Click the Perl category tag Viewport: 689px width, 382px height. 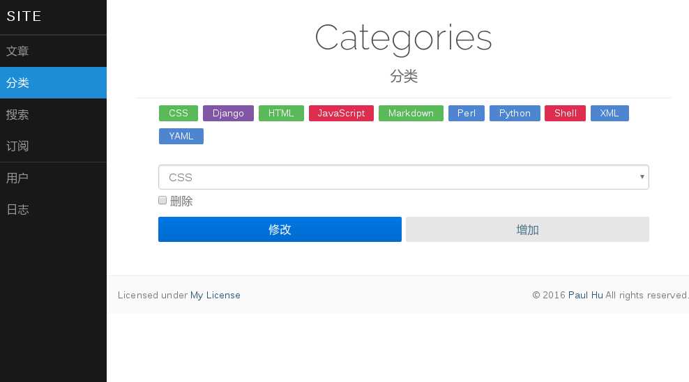pos(467,114)
